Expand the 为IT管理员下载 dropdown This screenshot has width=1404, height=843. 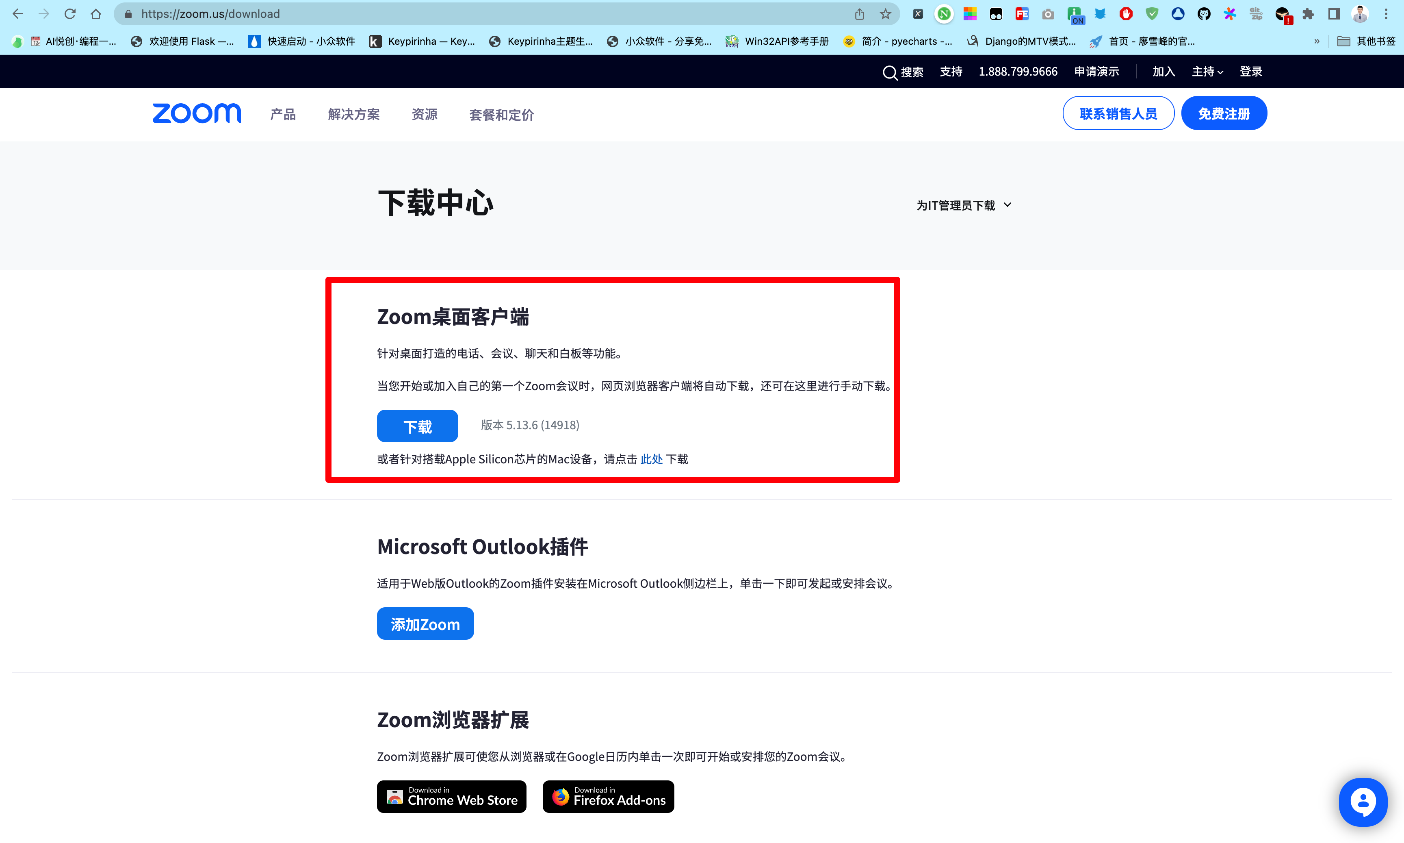point(964,205)
